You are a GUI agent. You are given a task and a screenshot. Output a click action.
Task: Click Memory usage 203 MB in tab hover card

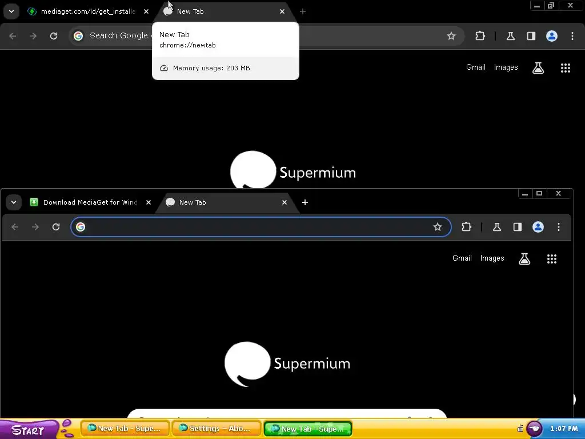point(211,68)
